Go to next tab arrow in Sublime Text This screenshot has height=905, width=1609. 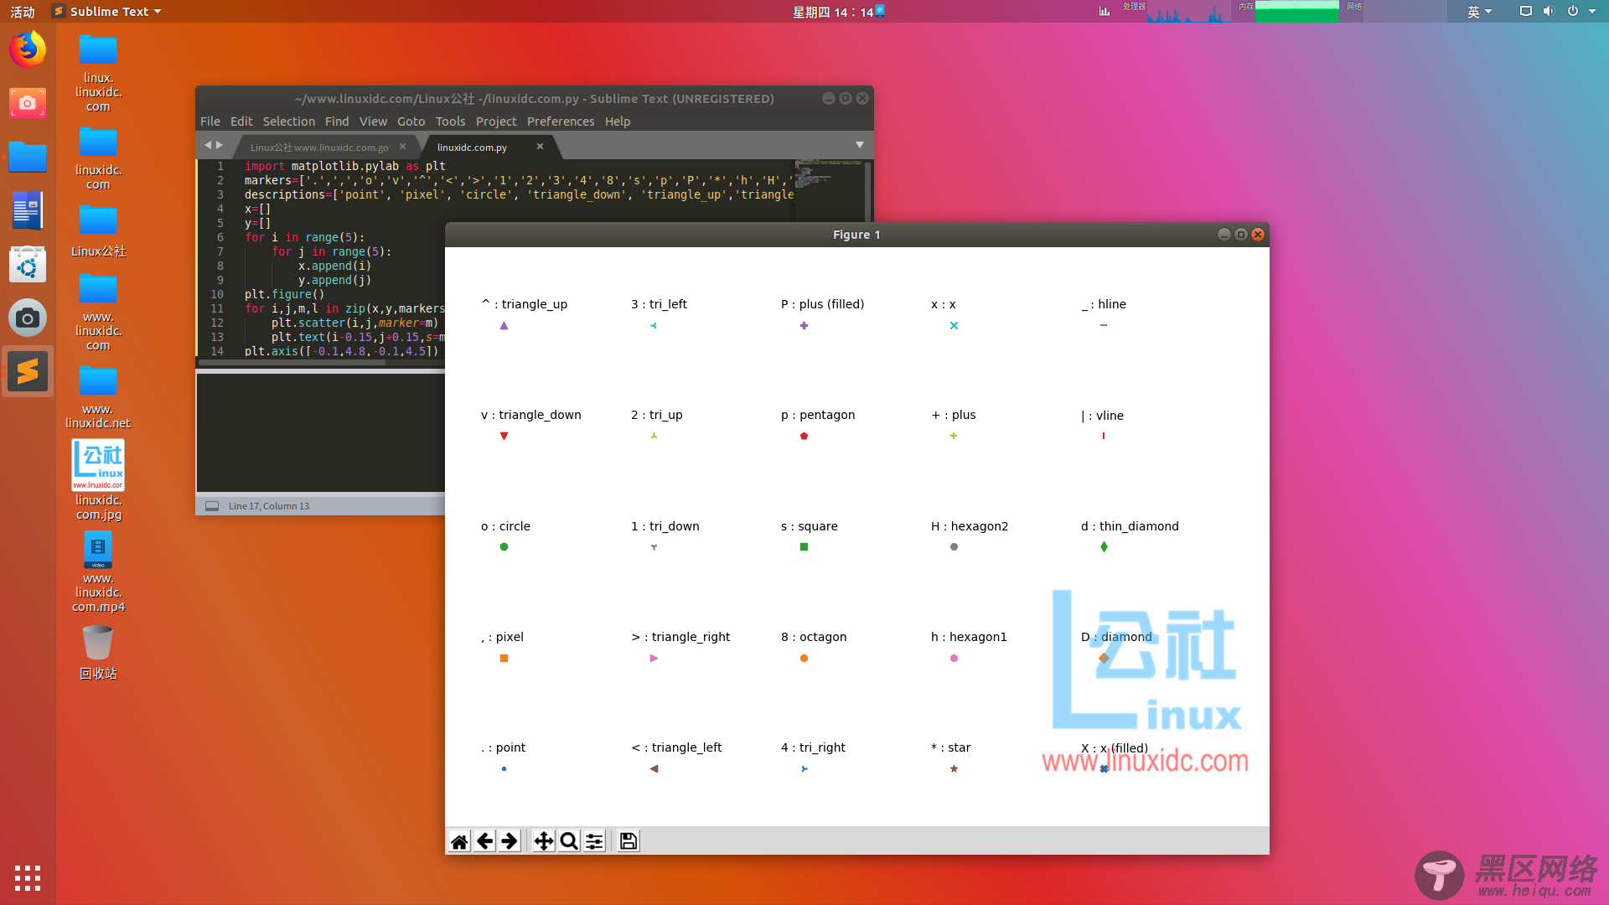pyautogui.click(x=220, y=145)
